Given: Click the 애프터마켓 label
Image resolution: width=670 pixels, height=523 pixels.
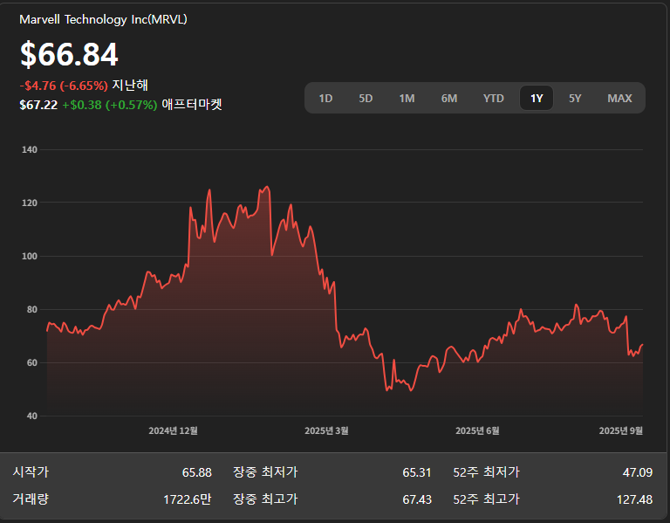Looking at the screenshot, I should 192,105.
